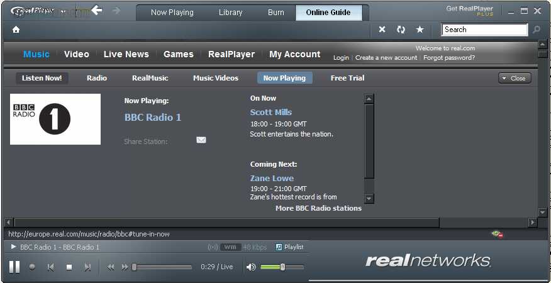Select the RealMusic submenu item

coord(150,78)
